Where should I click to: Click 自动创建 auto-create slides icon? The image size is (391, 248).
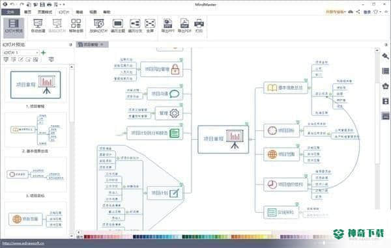coord(38,26)
